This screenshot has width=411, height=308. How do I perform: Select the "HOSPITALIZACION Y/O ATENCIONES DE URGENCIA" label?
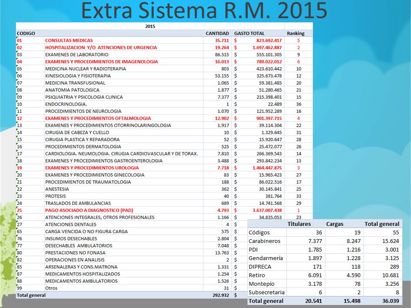(x=101, y=47)
